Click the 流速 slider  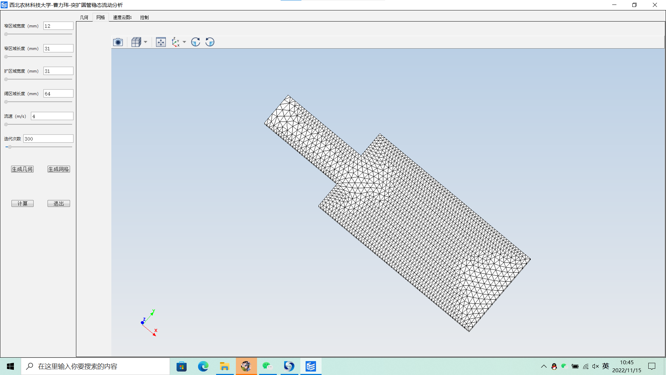pyautogui.click(x=38, y=124)
